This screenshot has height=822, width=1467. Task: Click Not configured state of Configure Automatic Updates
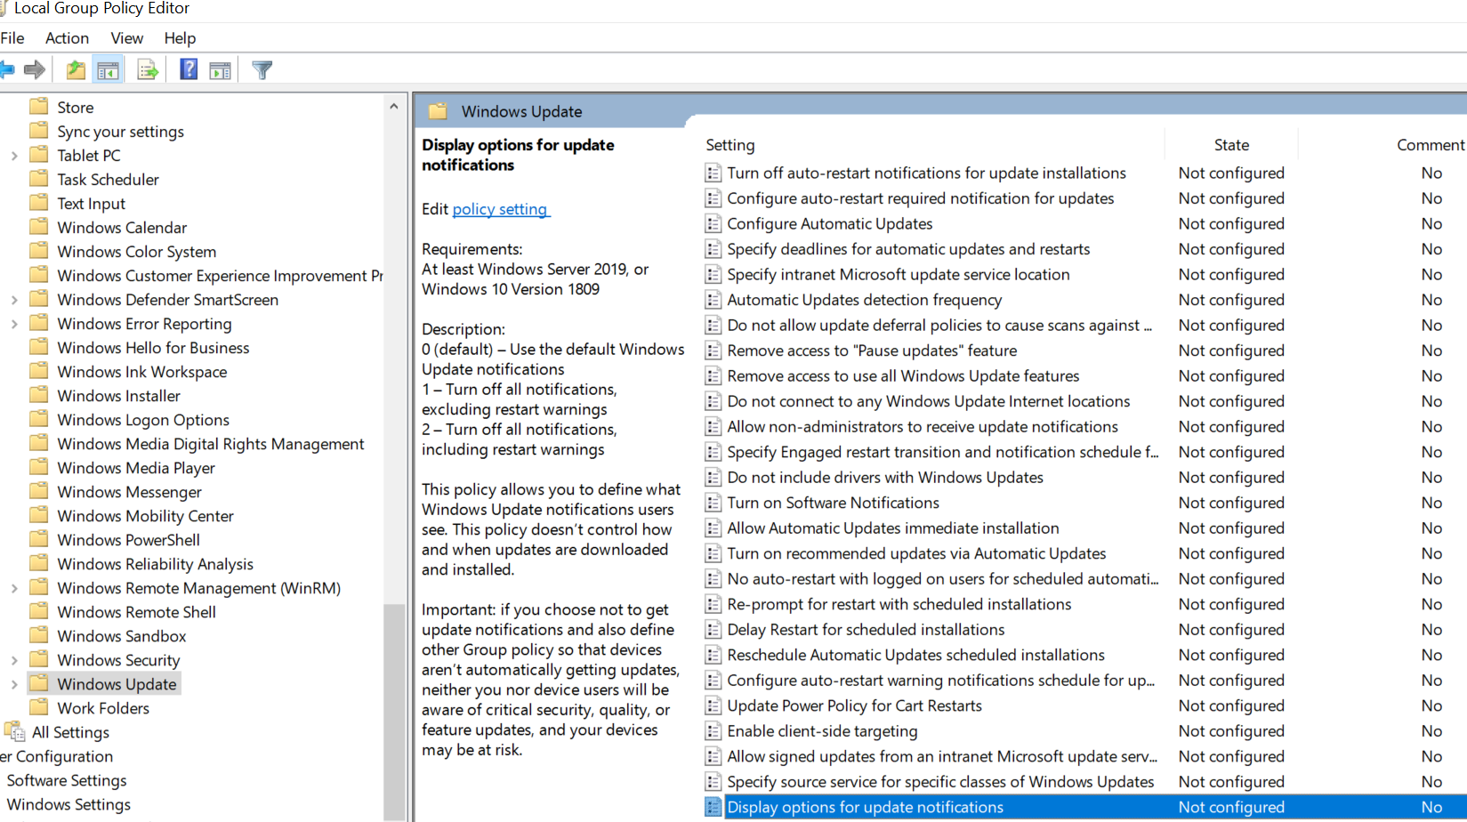[x=1231, y=223]
